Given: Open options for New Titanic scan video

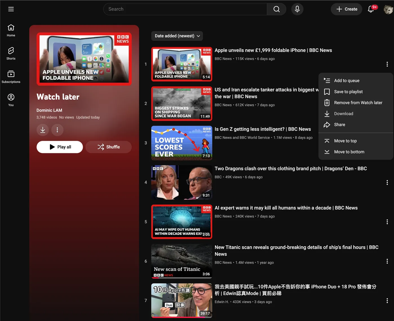Looking at the screenshot, I should tap(387, 261).
